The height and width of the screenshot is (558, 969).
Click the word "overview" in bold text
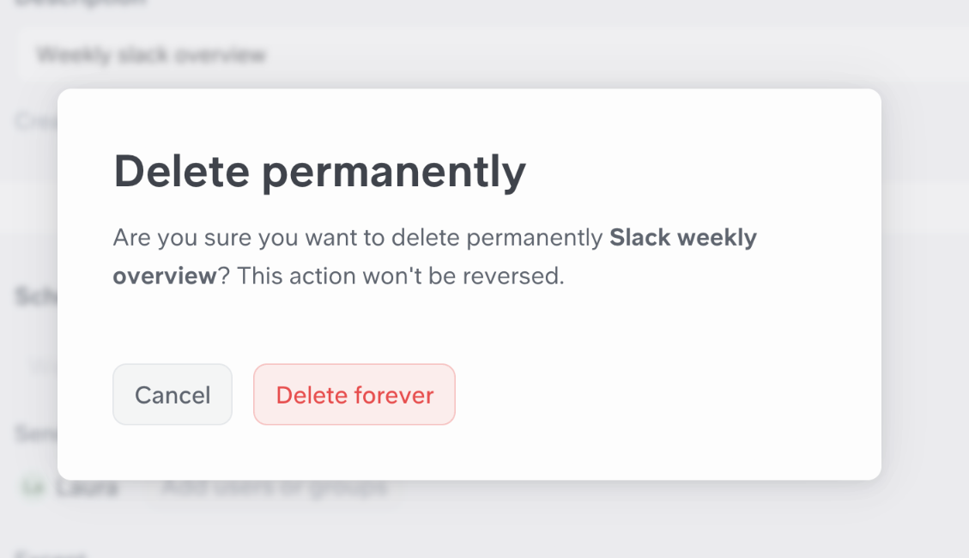point(165,276)
